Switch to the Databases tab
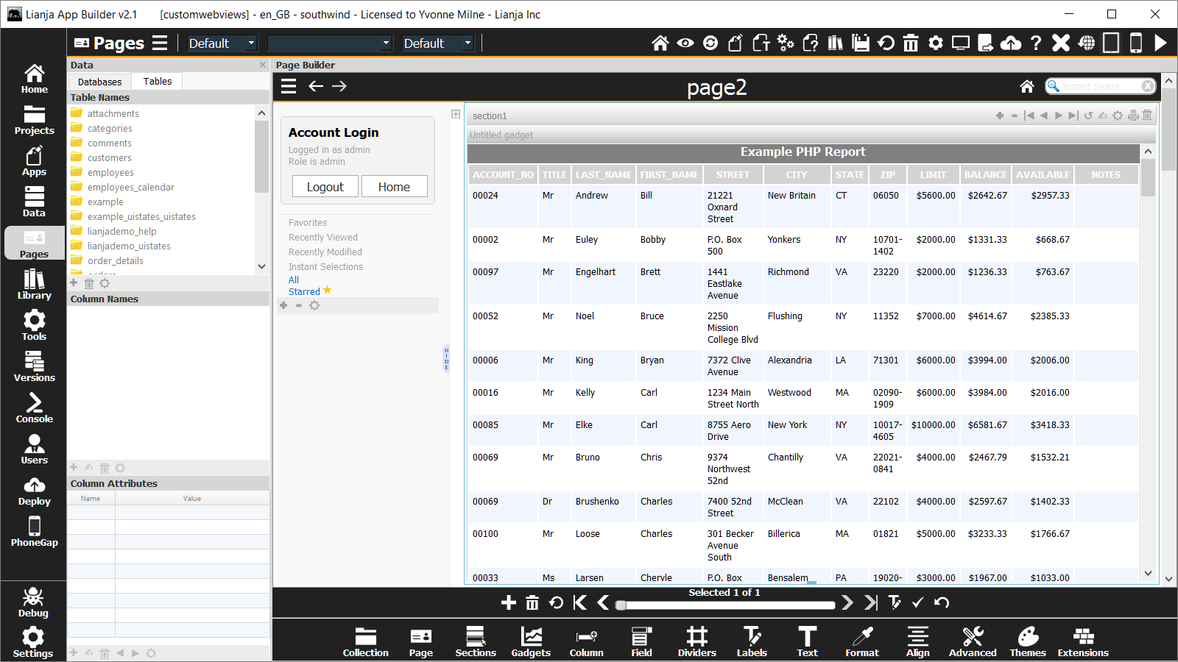This screenshot has width=1178, height=662. pos(99,82)
